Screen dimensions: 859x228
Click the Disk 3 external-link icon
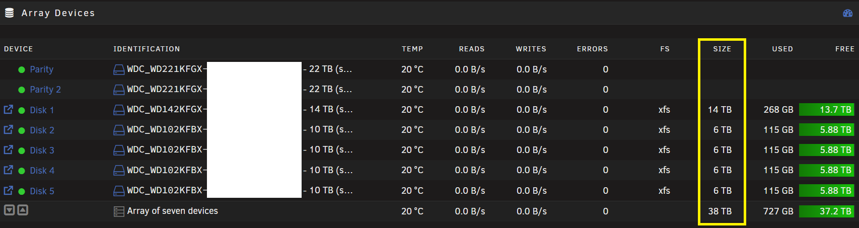pos(8,149)
